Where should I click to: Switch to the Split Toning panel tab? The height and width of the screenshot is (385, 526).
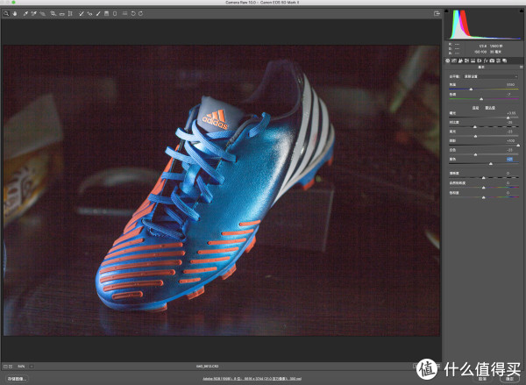point(473,61)
